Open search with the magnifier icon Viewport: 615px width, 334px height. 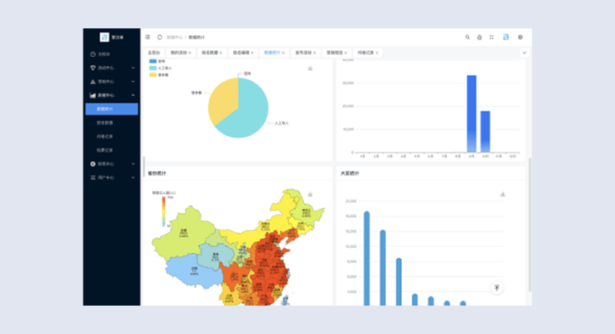click(467, 37)
